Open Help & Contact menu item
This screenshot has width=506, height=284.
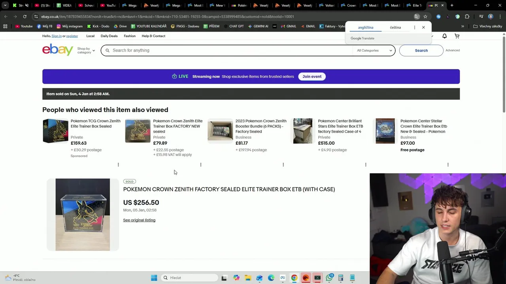pos(153,36)
